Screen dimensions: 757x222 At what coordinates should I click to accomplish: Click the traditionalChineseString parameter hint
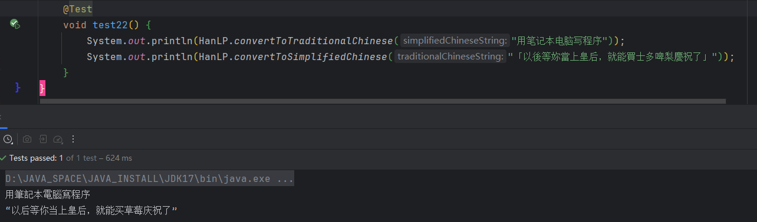450,57
